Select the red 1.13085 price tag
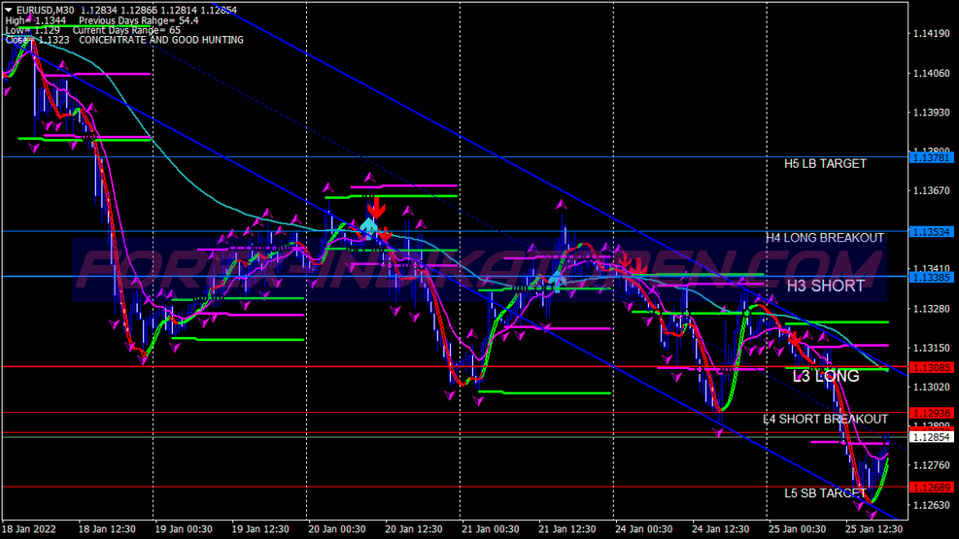 931,367
